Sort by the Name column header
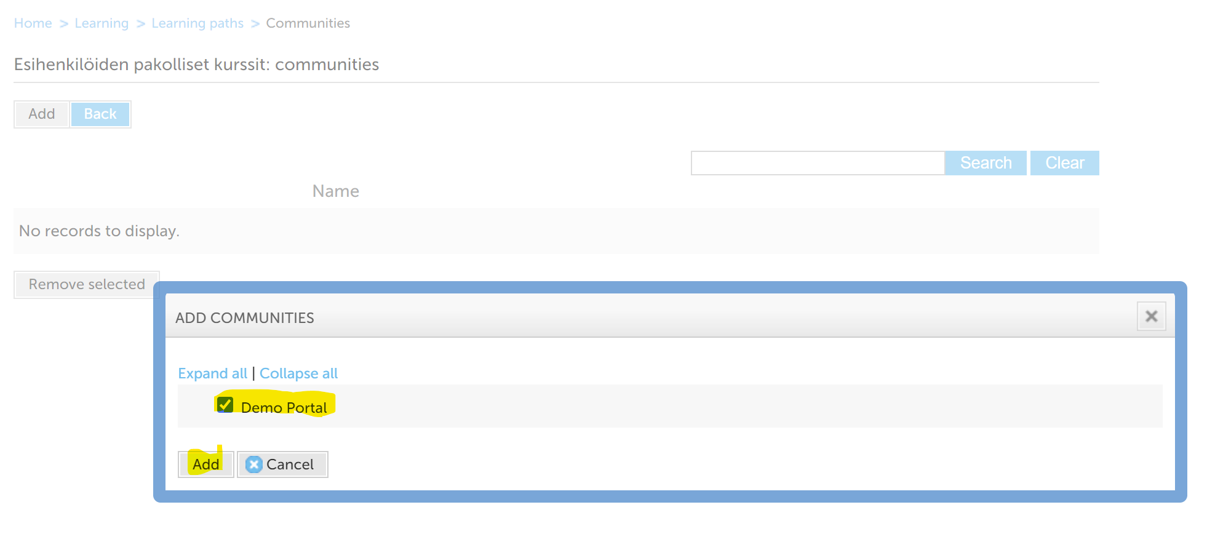This screenshot has width=1207, height=534. 335,191
